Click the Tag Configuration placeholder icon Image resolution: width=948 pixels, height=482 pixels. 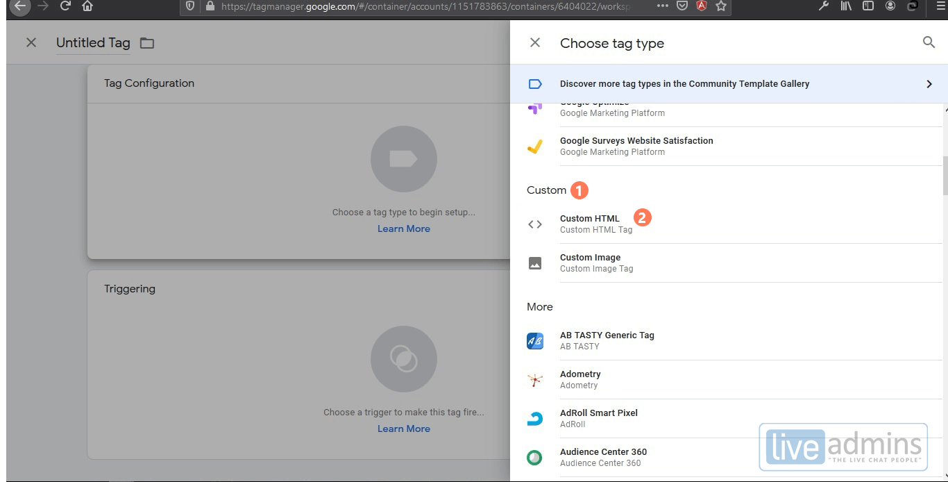(404, 159)
